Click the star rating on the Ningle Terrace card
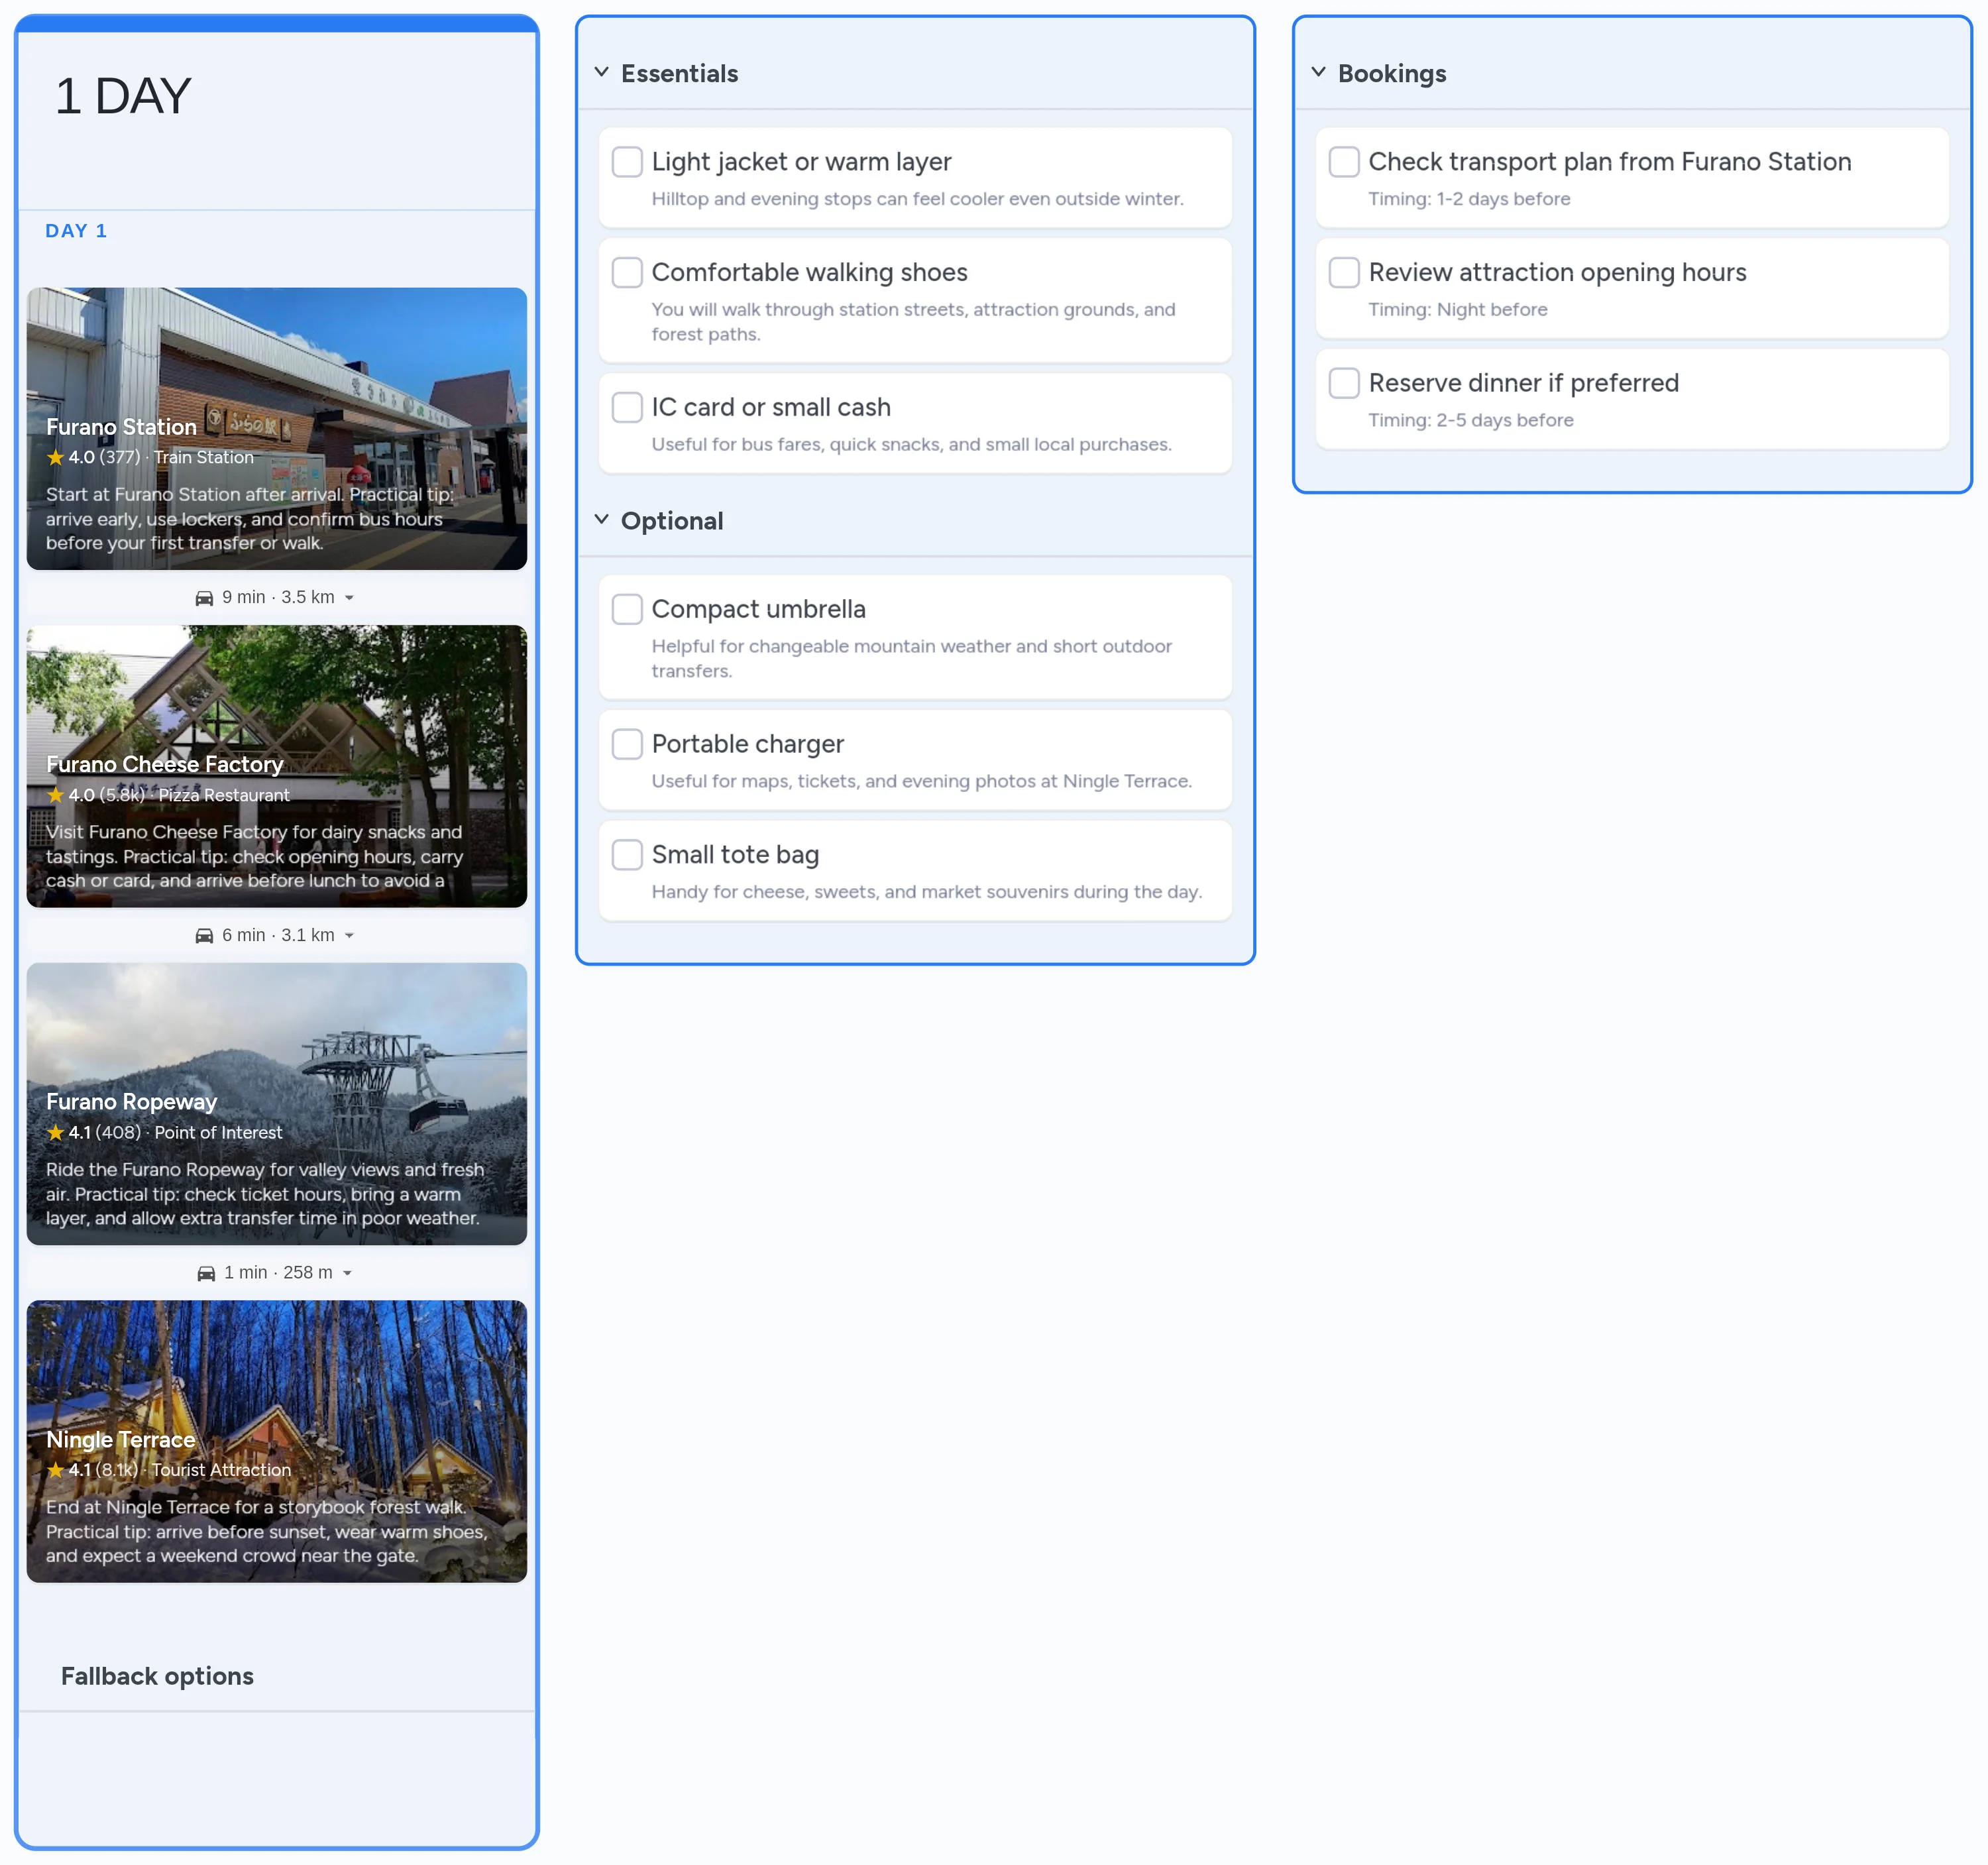 (56, 1470)
